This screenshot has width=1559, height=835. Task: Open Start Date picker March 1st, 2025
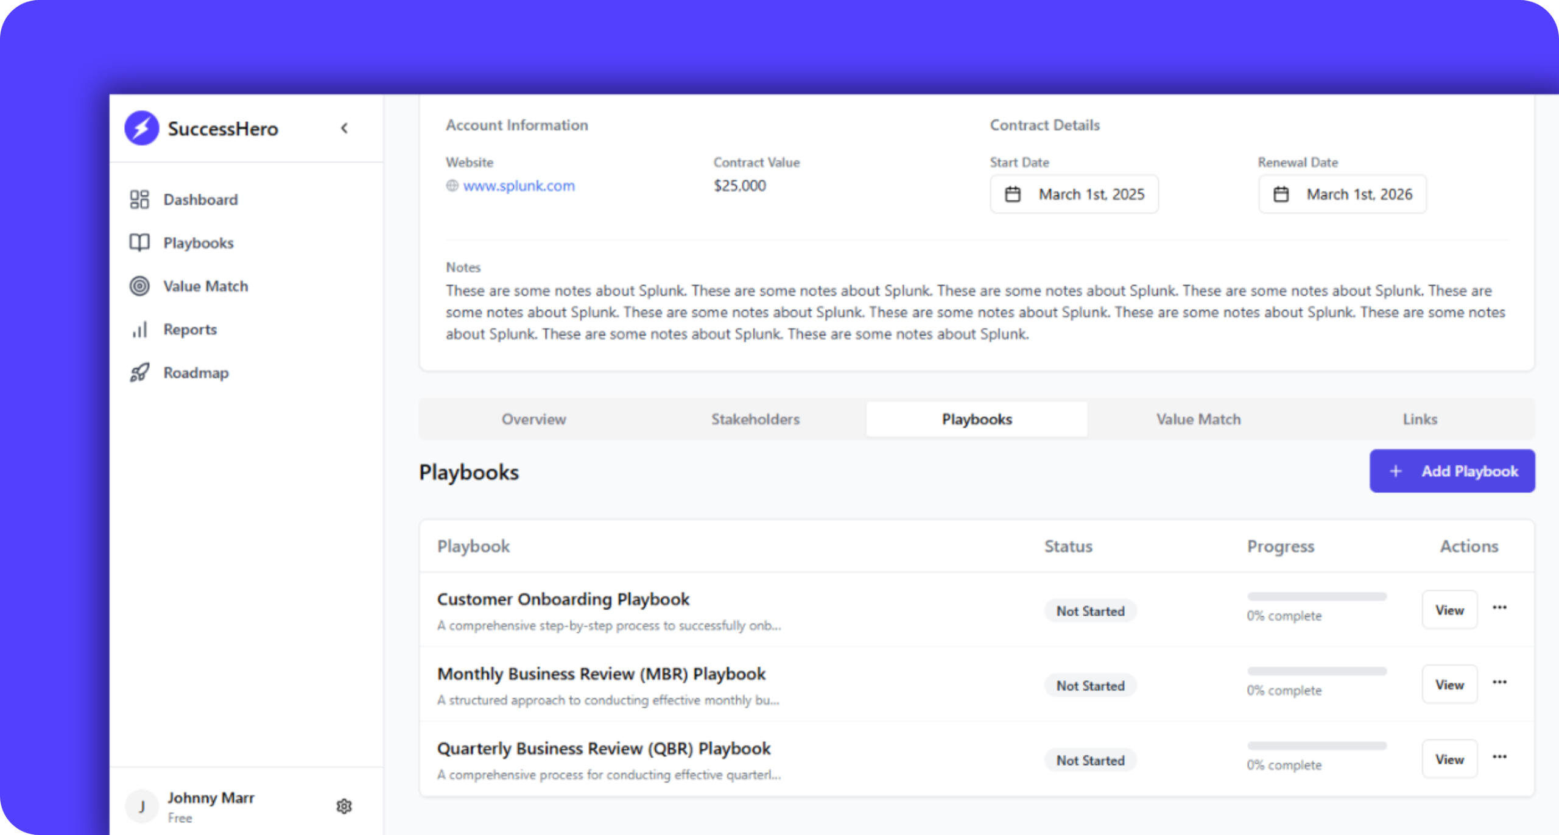pyautogui.click(x=1074, y=194)
